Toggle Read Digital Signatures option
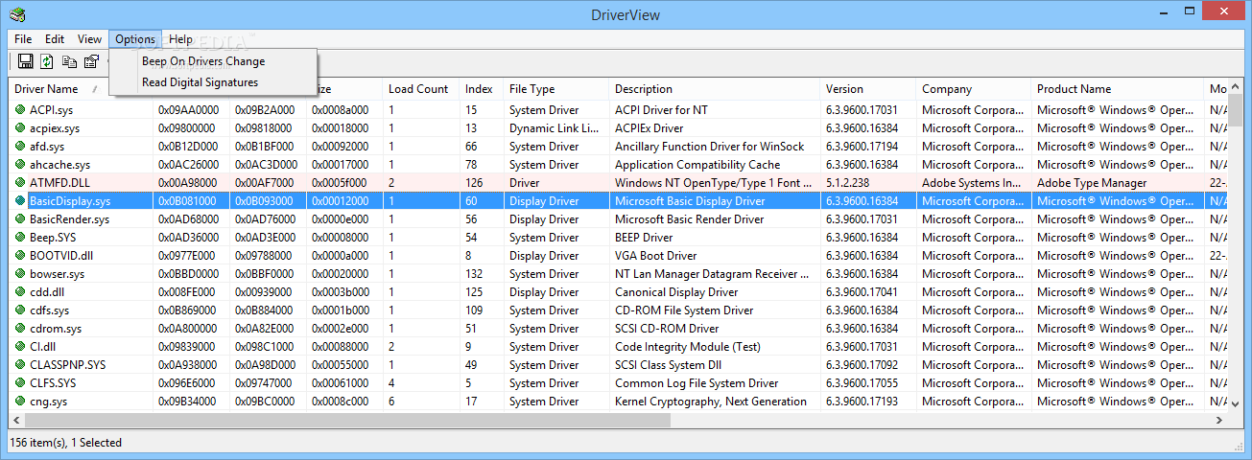 tap(213, 82)
